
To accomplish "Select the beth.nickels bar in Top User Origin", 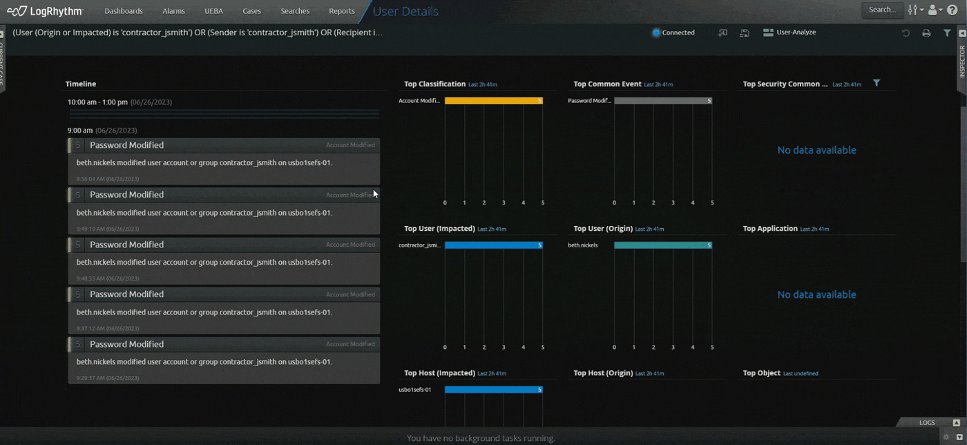I will point(662,245).
